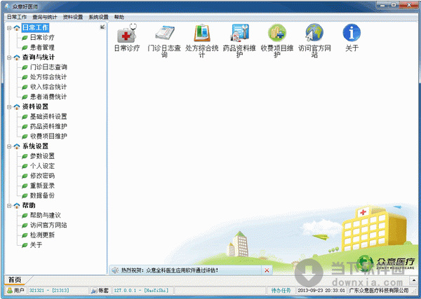Close the announcement bar with red X

coord(267,270)
